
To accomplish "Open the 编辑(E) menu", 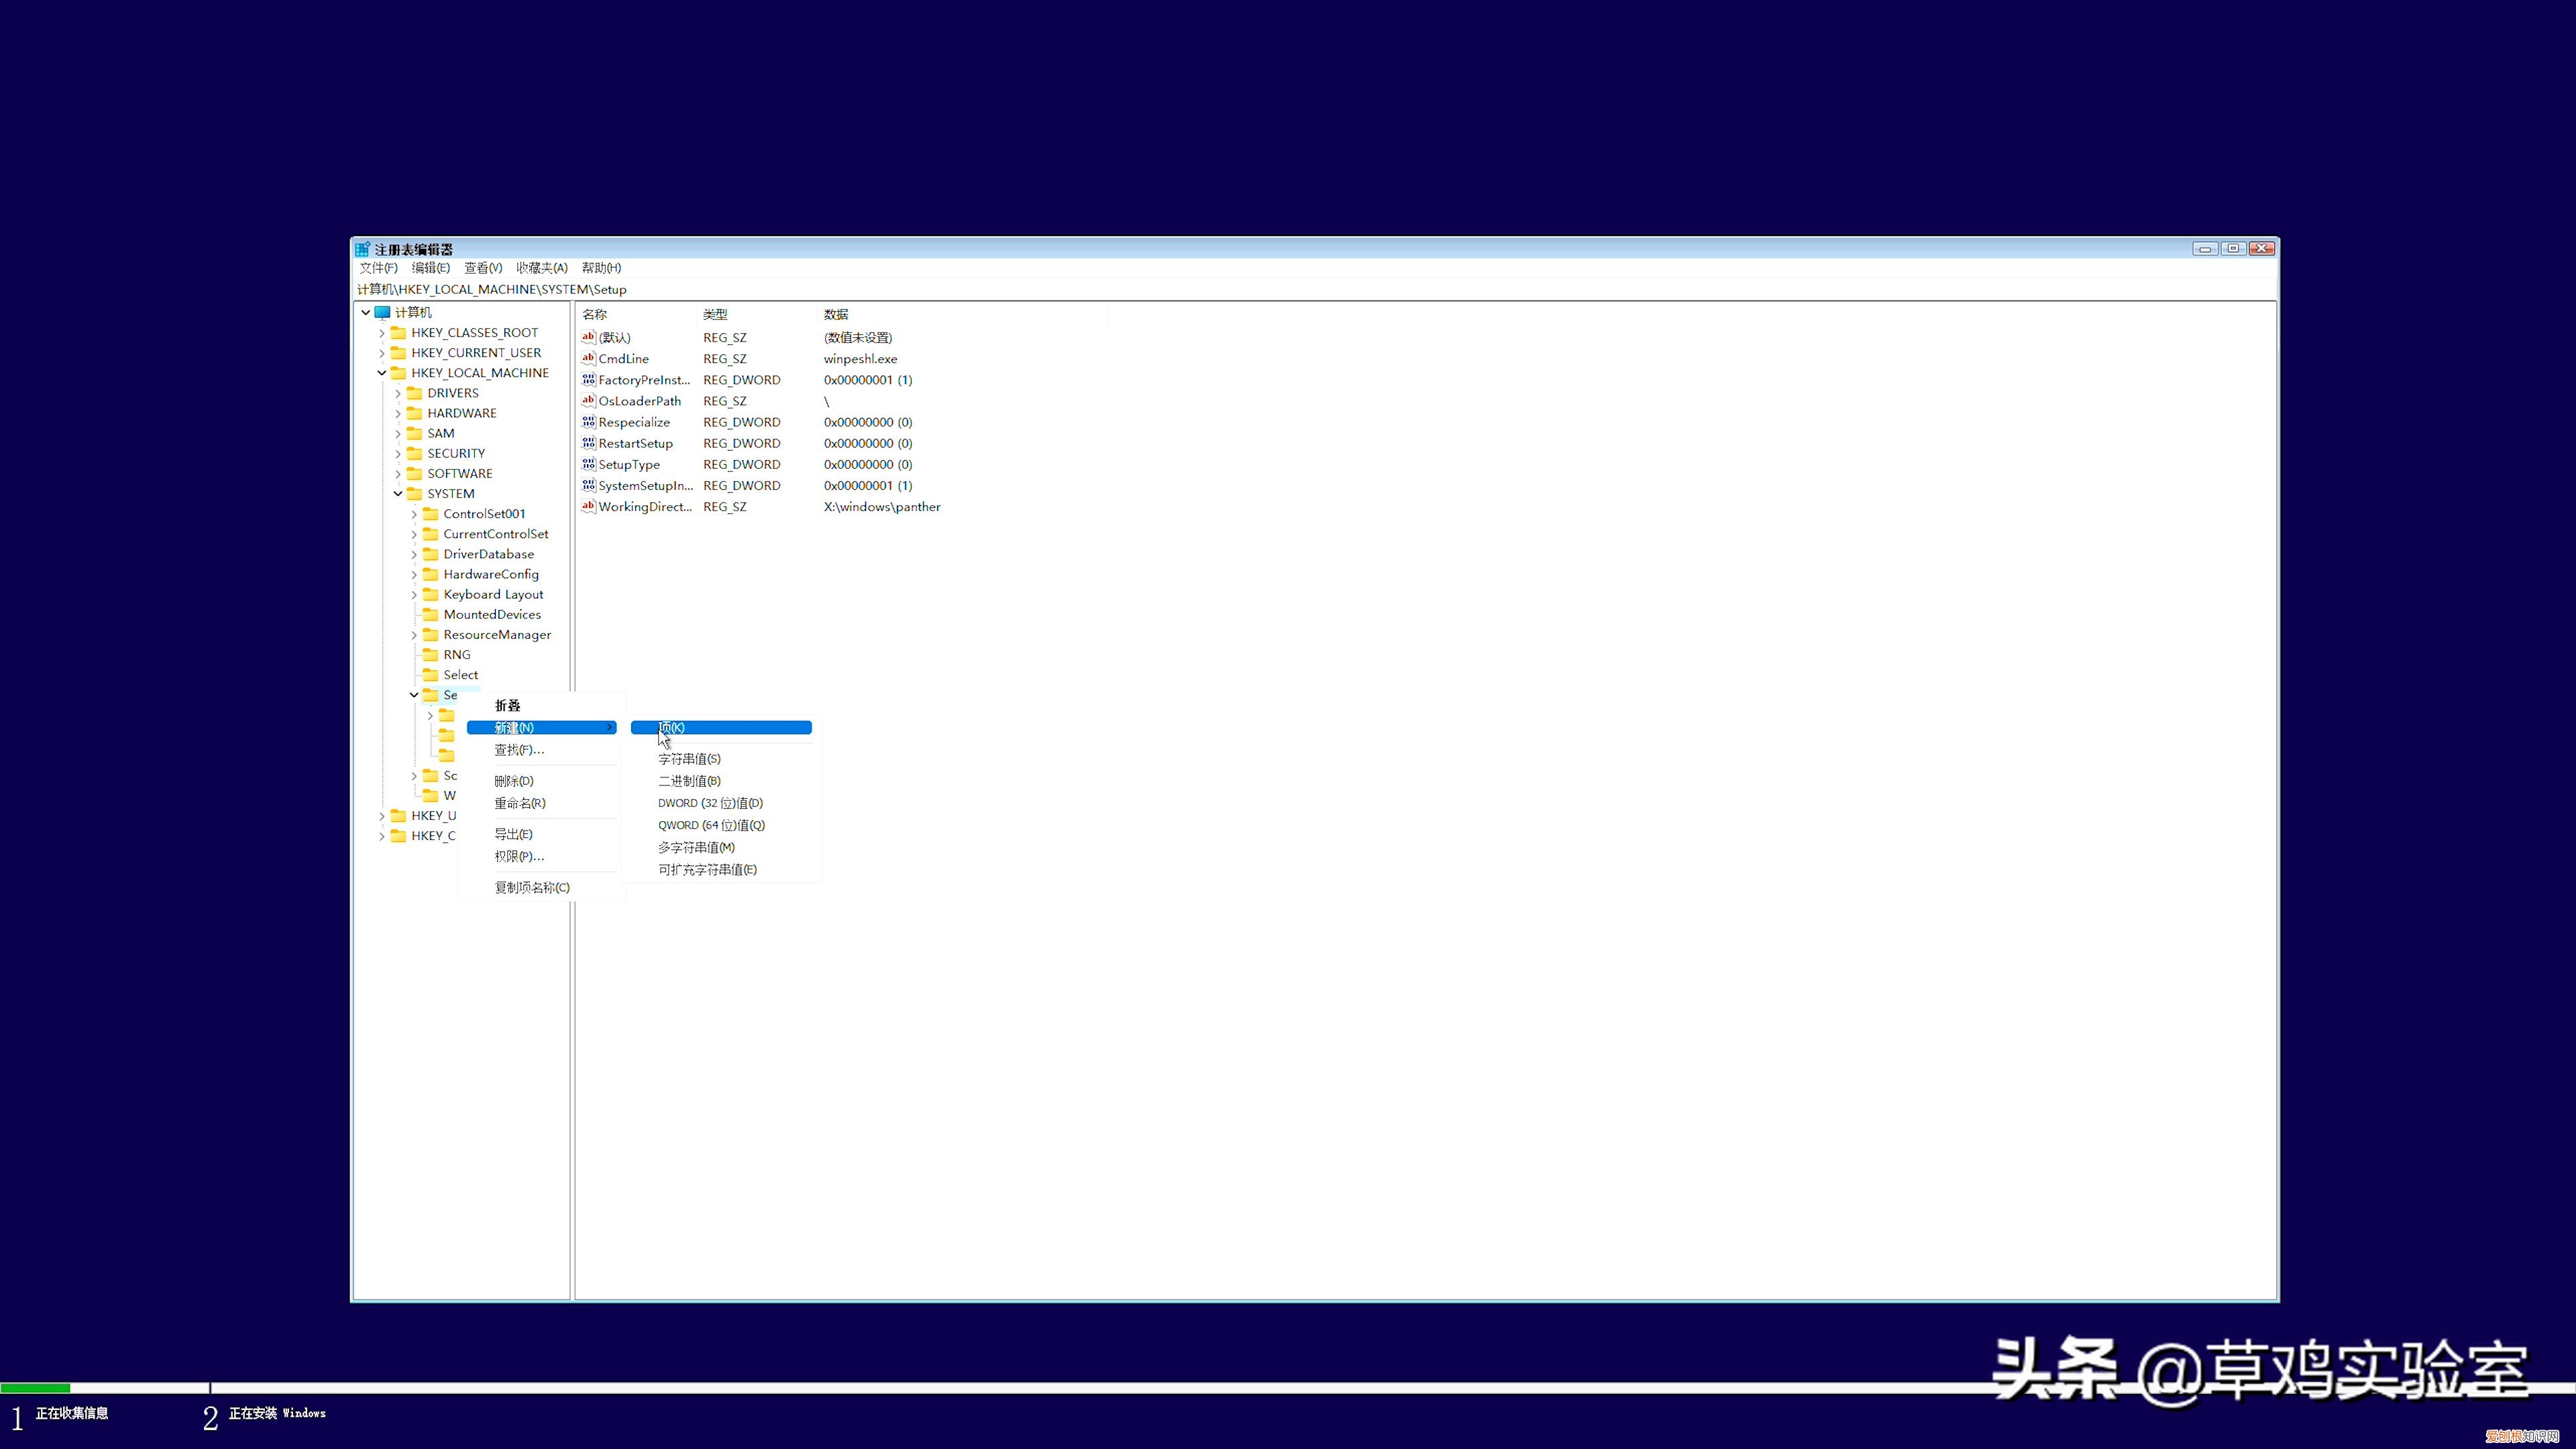I will 430,268.
